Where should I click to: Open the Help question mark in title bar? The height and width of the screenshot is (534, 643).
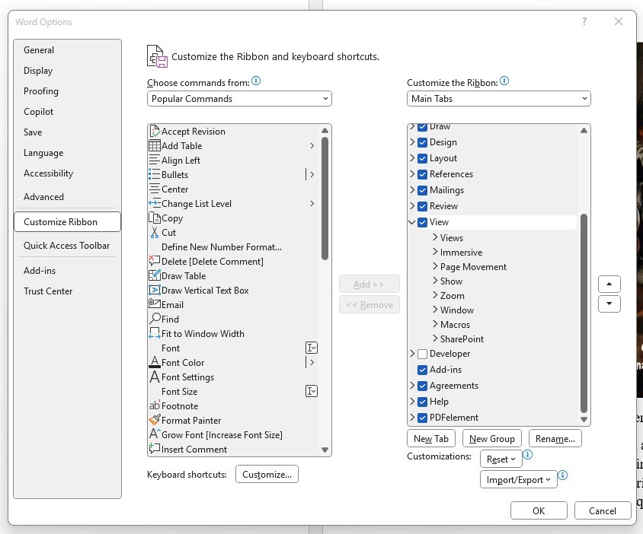[584, 21]
